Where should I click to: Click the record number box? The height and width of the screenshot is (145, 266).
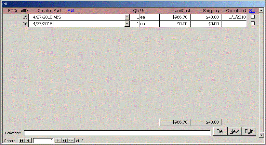click(43, 141)
